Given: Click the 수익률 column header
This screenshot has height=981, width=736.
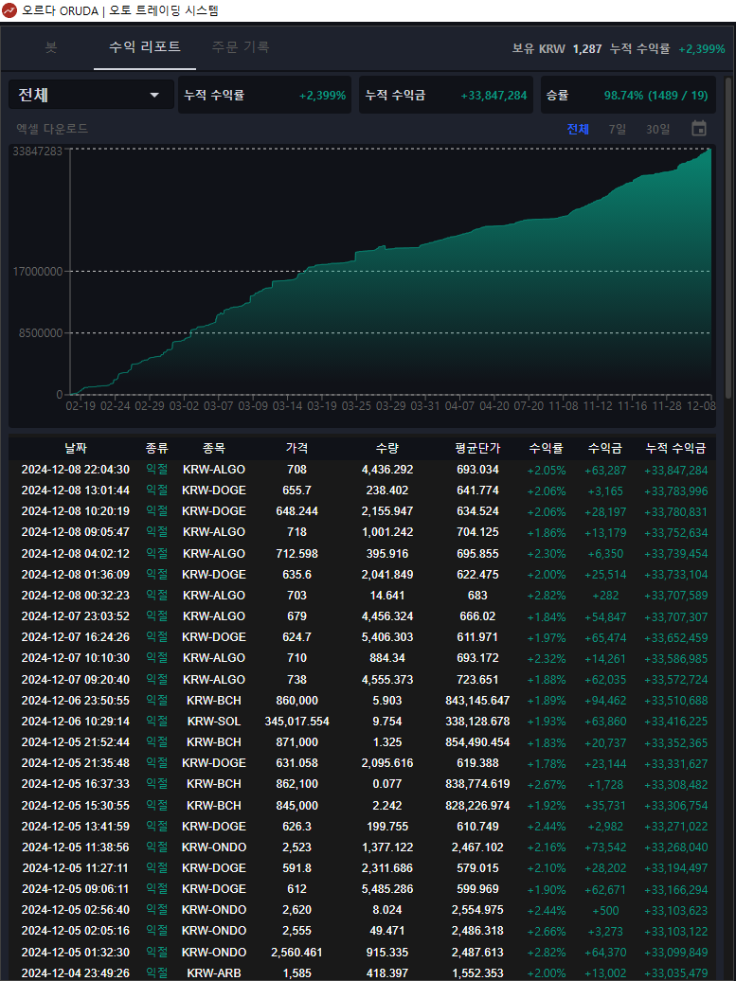Looking at the screenshot, I should point(546,448).
